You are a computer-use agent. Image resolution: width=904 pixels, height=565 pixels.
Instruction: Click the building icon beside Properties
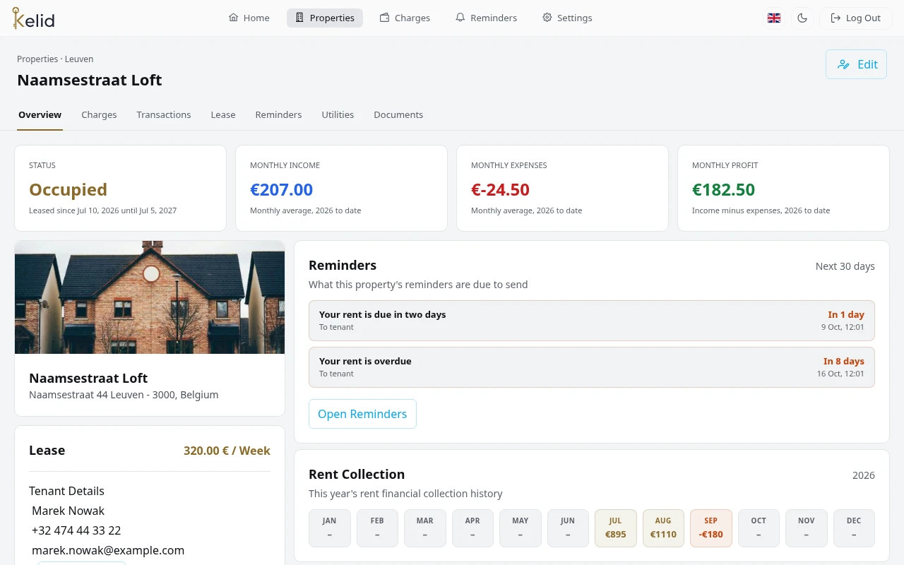coord(299,18)
